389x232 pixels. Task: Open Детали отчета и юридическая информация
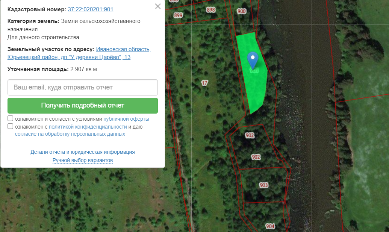click(83, 152)
